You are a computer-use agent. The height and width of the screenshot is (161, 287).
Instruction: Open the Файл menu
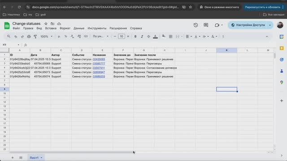[x=16, y=28]
